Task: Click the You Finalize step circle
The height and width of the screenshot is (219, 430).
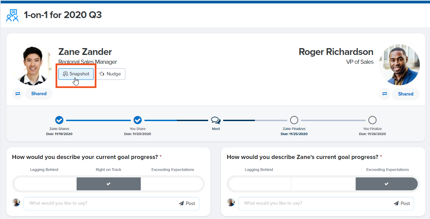Action: point(372,120)
